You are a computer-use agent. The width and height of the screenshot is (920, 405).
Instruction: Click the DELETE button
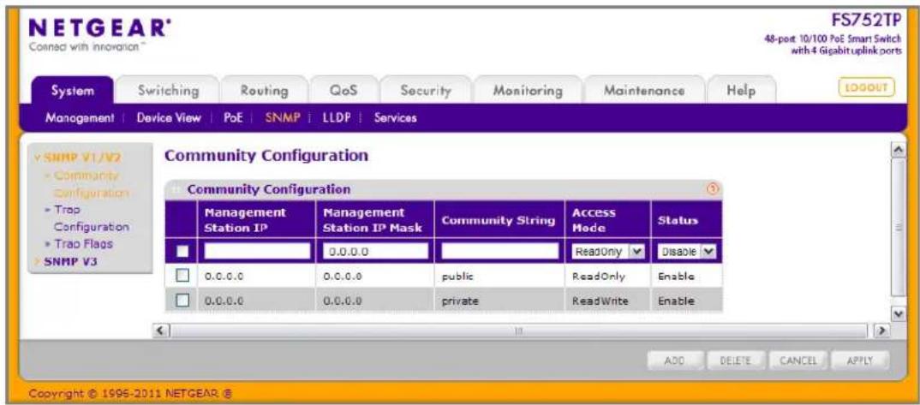coord(735,360)
